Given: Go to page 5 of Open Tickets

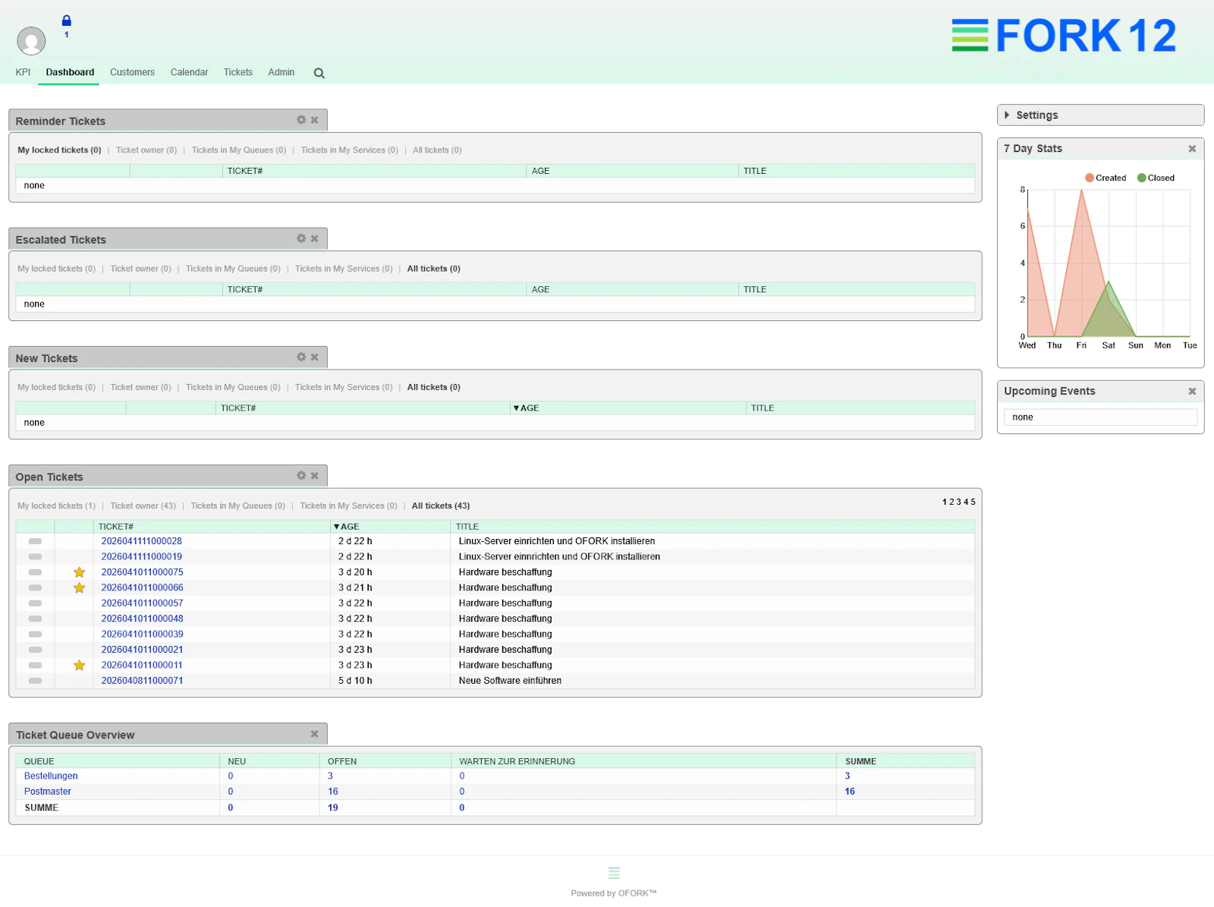Looking at the screenshot, I should point(973,502).
